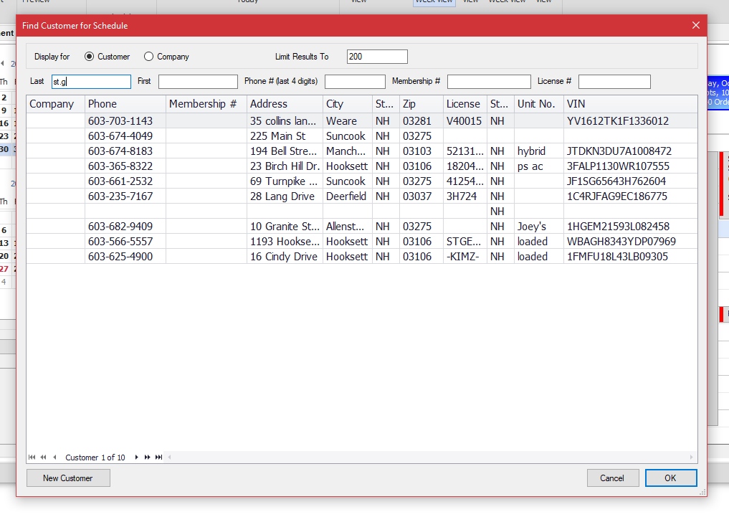Jump forward one page of records icon
The image size is (729, 517).
148,457
